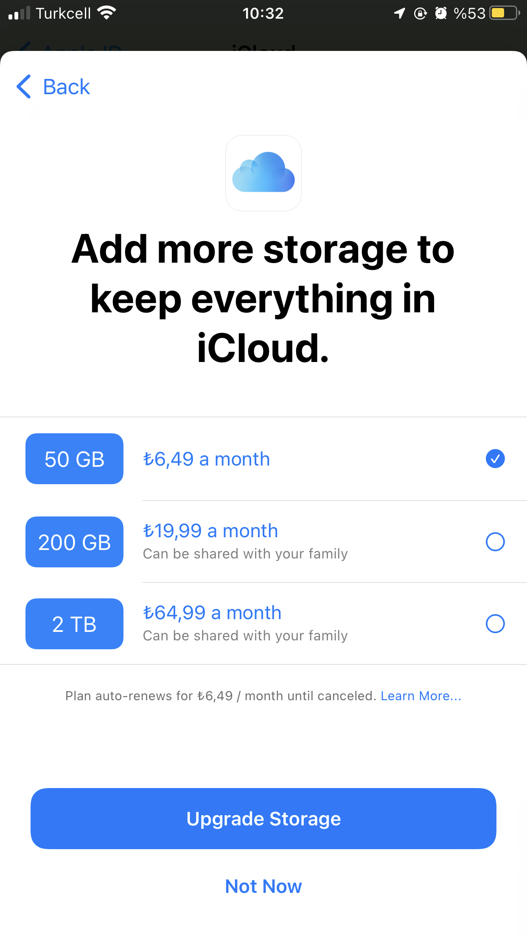527x937 pixels.
Task: Choose the ₺19,99 a month option
Action: [210, 531]
